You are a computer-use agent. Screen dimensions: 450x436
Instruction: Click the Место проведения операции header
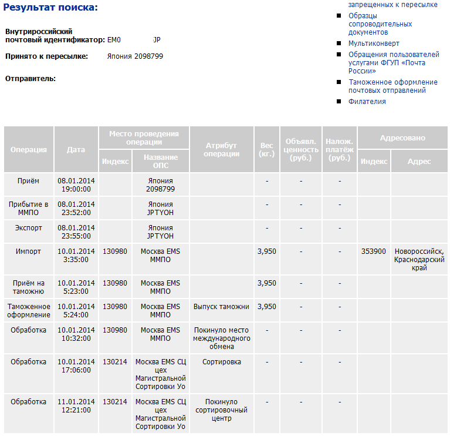[144, 137]
